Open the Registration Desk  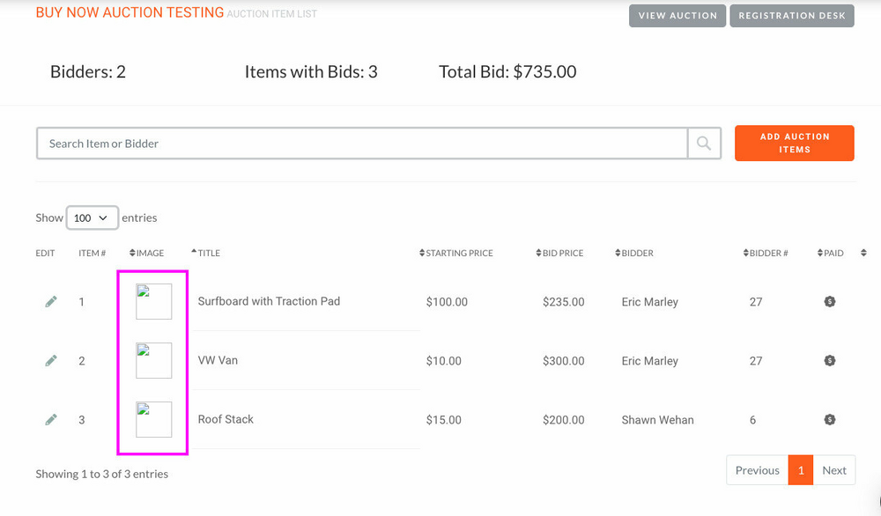[x=791, y=16]
